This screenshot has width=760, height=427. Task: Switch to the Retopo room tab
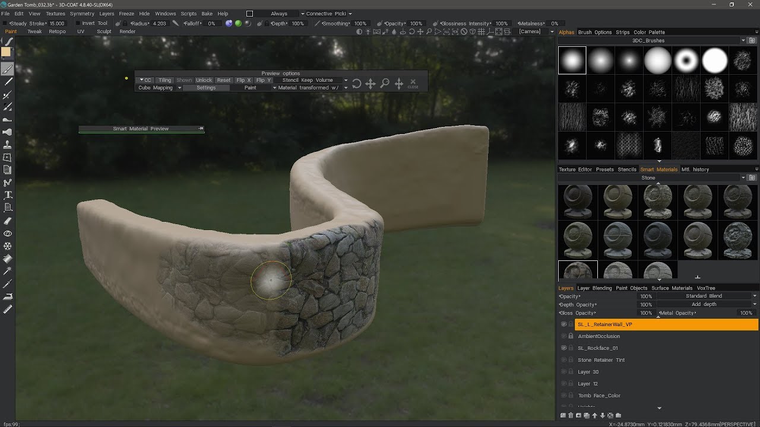(57, 31)
